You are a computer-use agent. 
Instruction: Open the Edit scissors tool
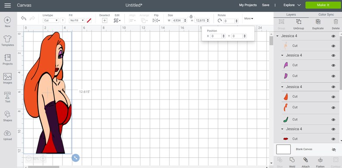click(x=117, y=21)
